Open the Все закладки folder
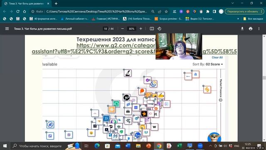This screenshot has height=150, width=266. (x=253, y=19)
